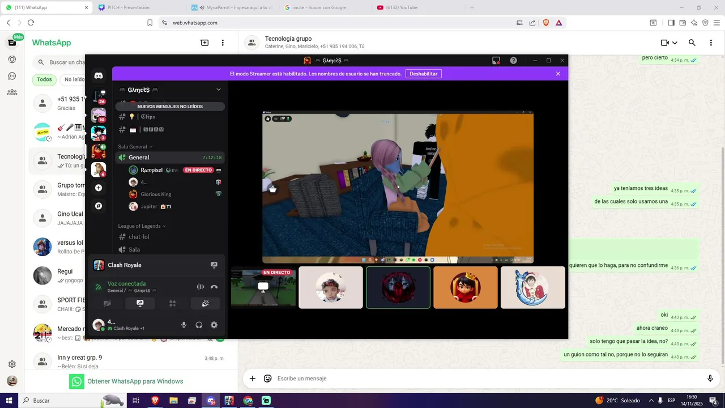Image resolution: width=725 pixels, height=408 pixels.
Task: Record voice message microphone in WhatsApp
Action: coord(710,379)
